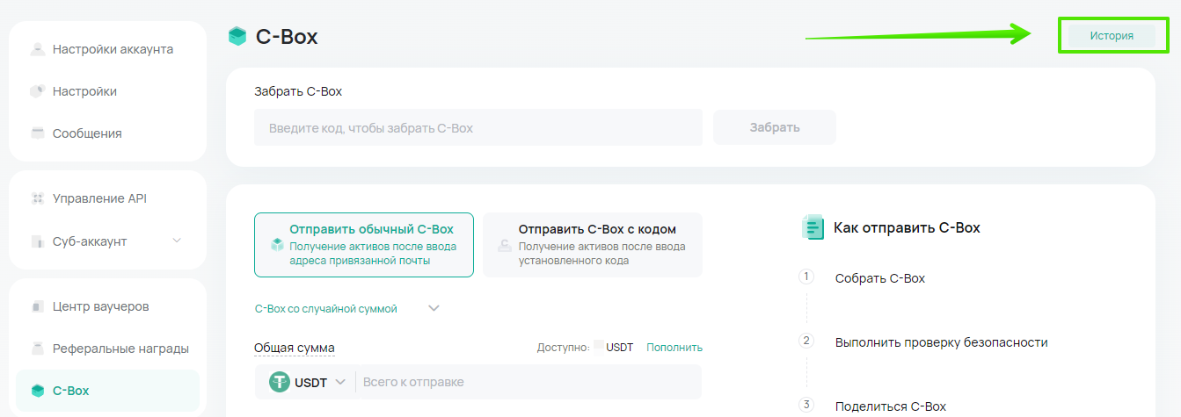Select Отправить обычный C-Box tab
The width and height of the screenshot is (1181, 417).
coord(364,245)
